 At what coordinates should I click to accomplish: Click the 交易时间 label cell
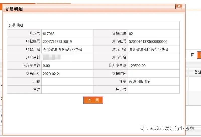tap(111, 74)
